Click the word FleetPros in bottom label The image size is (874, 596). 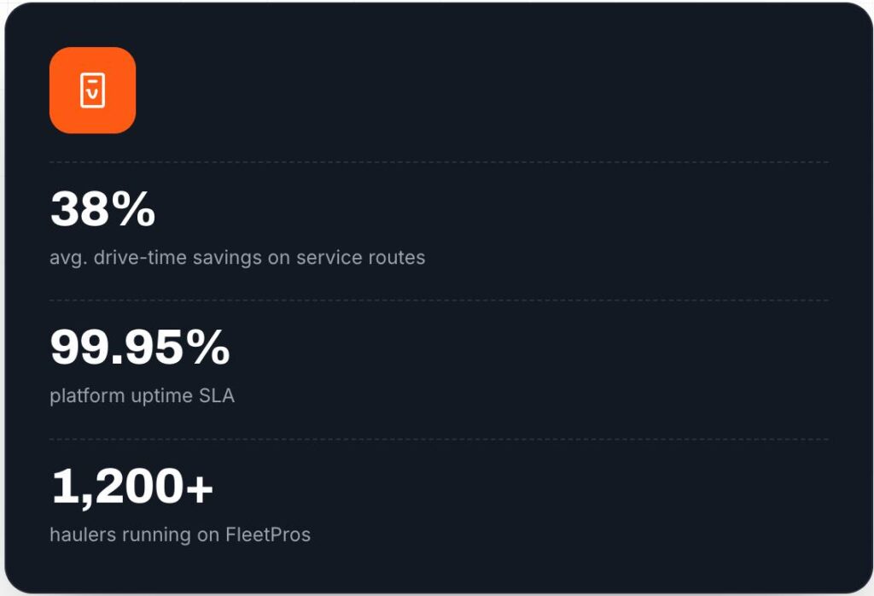(x=268, y=535)
